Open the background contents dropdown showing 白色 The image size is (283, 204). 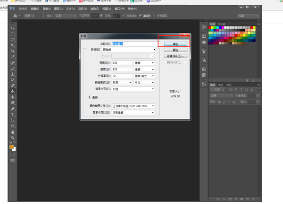pos(133,89)
